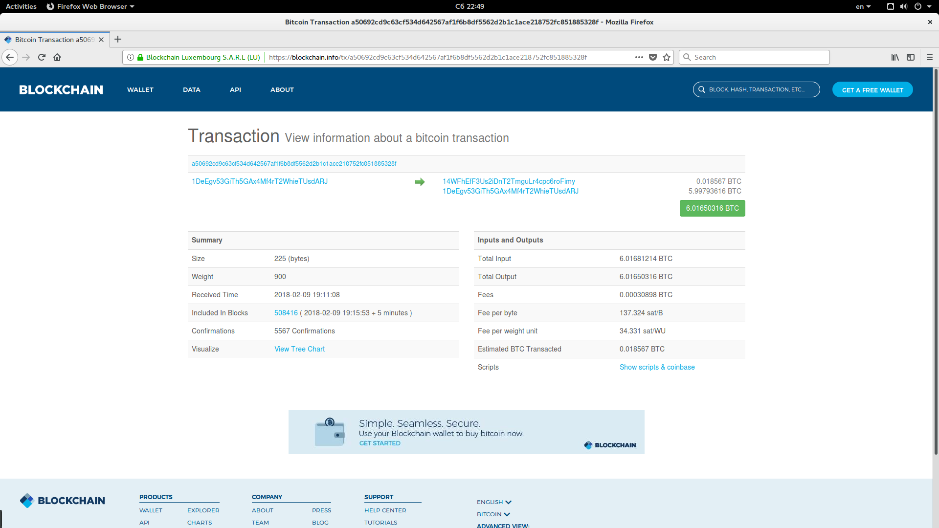
Task: Open the Firefox home page icon
Action: (57, 57)
